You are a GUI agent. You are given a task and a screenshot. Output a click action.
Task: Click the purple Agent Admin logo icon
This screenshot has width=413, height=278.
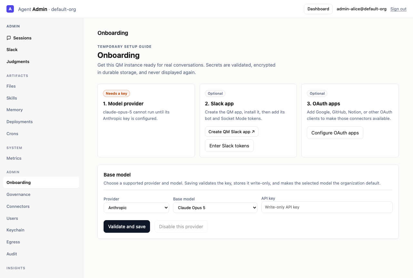10,9
